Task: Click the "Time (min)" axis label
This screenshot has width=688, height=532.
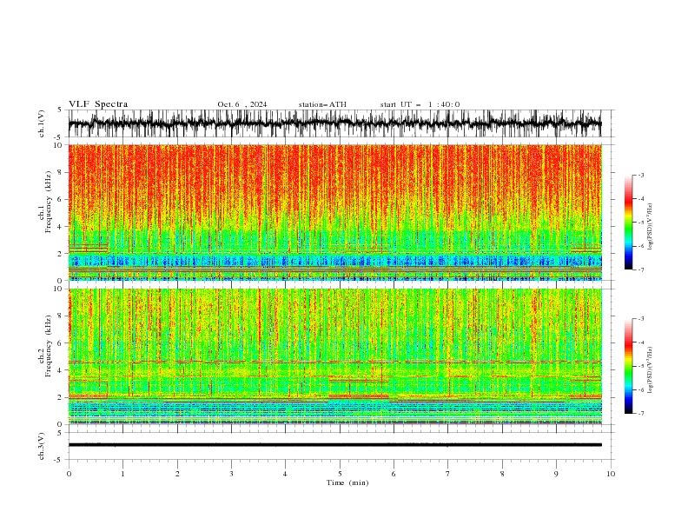Action: pos(347,482)
